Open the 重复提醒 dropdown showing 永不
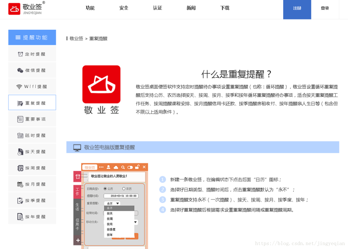Image resolution: width=348 pixels, height=249 pixels. 112,203
